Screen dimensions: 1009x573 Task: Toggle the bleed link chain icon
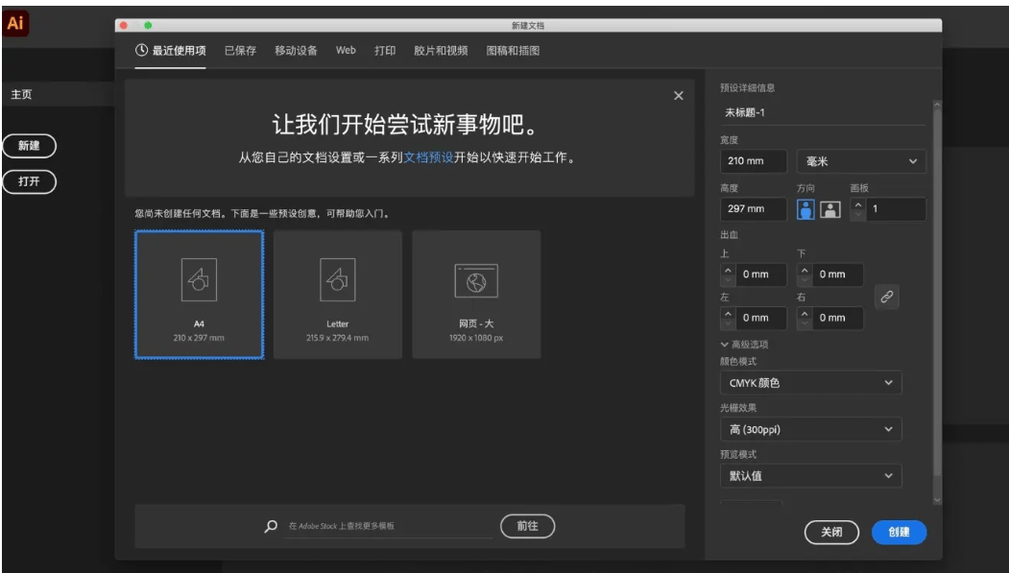tap(887, 297)
